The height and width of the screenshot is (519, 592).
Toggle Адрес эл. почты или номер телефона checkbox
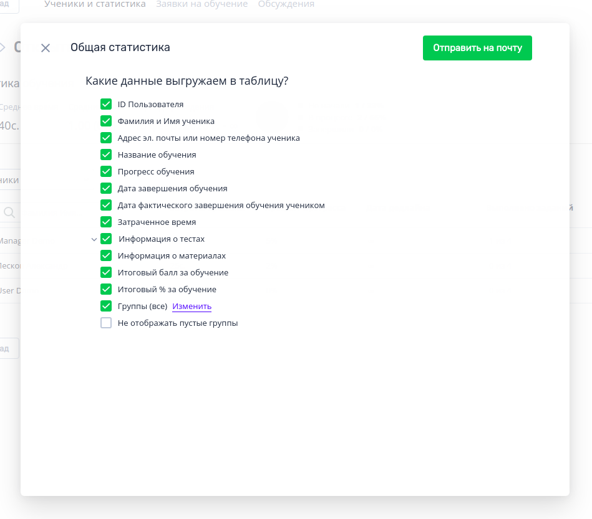106,138
